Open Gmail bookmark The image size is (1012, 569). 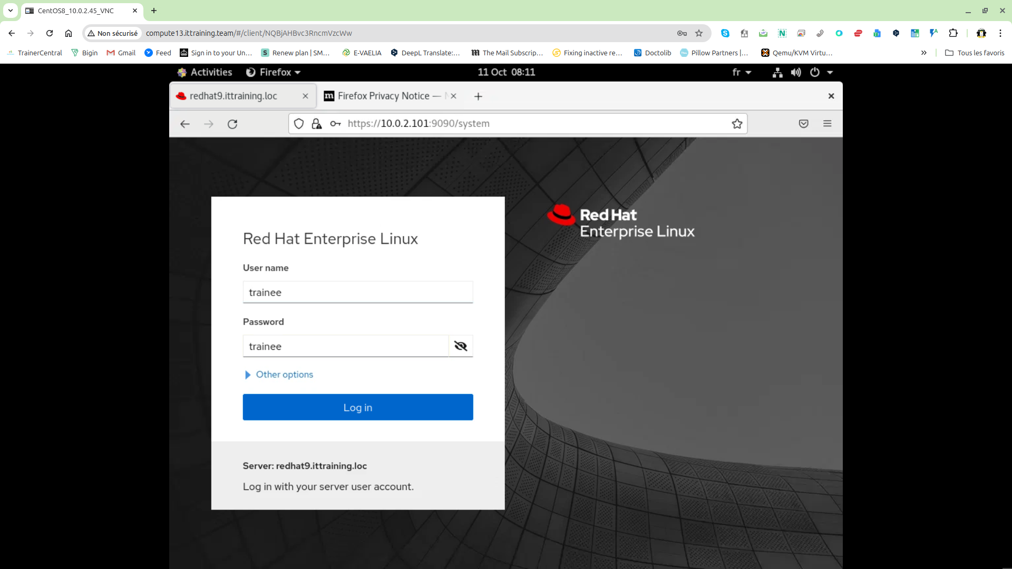[121, 53]
